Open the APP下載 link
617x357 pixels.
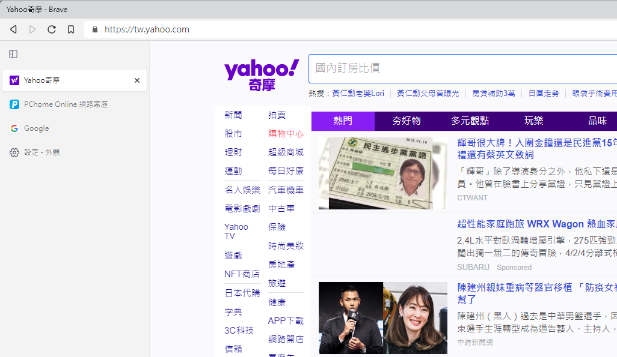[286, 321]
